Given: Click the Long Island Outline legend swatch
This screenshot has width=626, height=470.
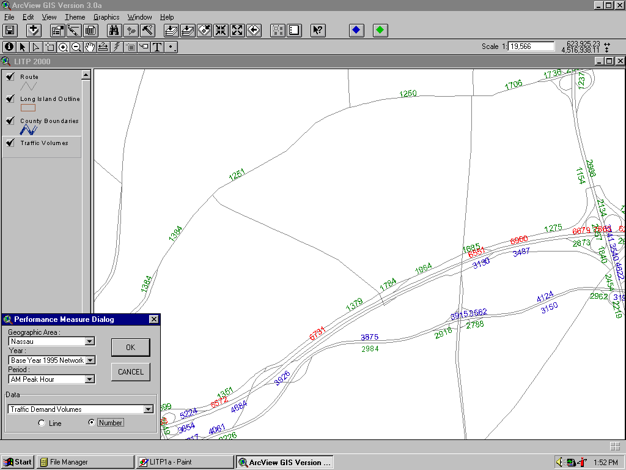Looking at the screenshot, I should pyautogui.click(x=28, y=108).
